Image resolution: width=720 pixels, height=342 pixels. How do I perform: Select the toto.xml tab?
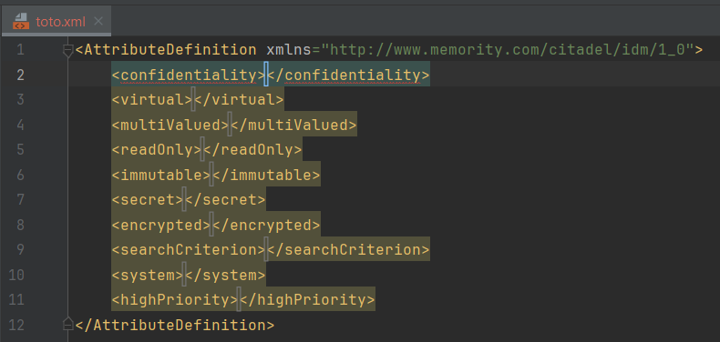56,21
